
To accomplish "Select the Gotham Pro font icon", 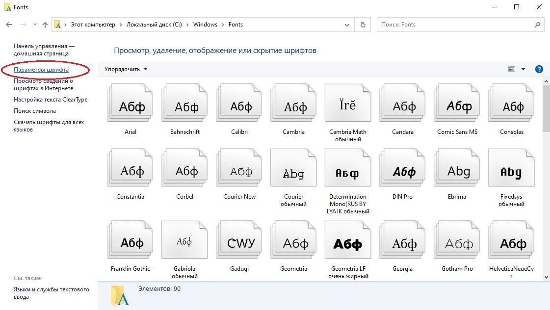I will click(457, 239).
